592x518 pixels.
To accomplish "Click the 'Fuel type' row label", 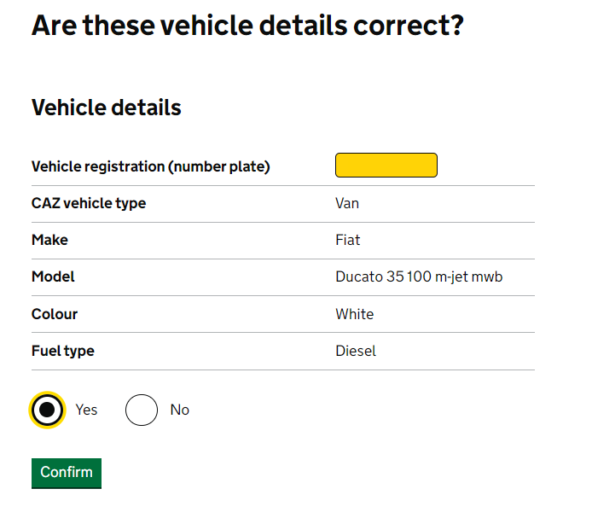I will (63, 351).
